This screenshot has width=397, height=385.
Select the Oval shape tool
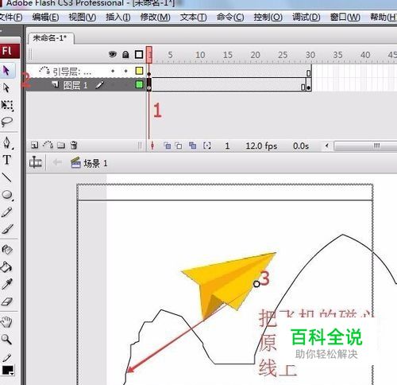(x=7, y=195)
